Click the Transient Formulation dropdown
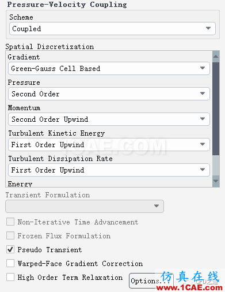The width and height of the screenshot is (225, 292). (85, 206)
